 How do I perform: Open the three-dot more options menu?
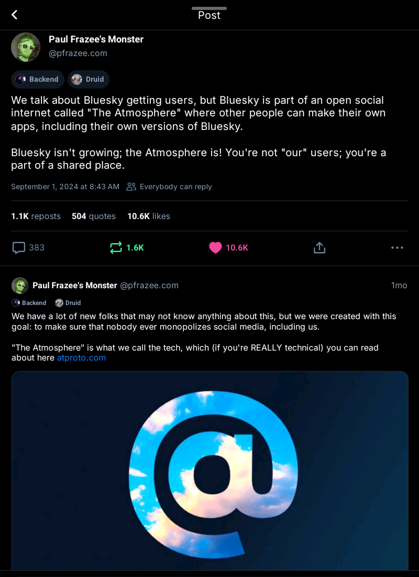[397, 248]
